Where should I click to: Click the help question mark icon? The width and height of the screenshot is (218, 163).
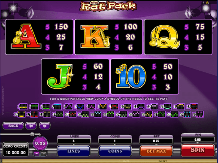(x=203, y=2)
